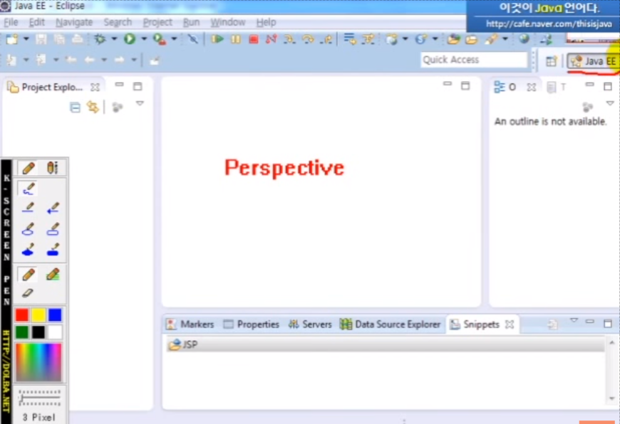Click the New file toolbar icon
Image resolution: width=620 pixels, height=424 pixels.
coord(12,39)
